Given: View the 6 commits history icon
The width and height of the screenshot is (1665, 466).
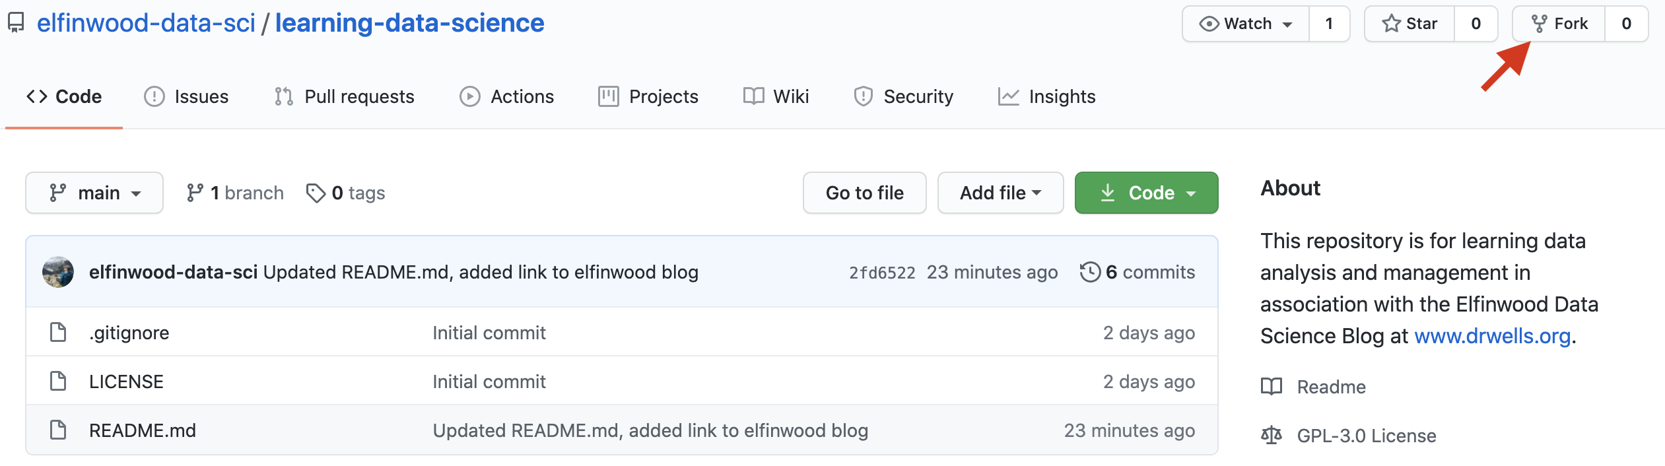Looking at the screenshot, I should 1090,272.
